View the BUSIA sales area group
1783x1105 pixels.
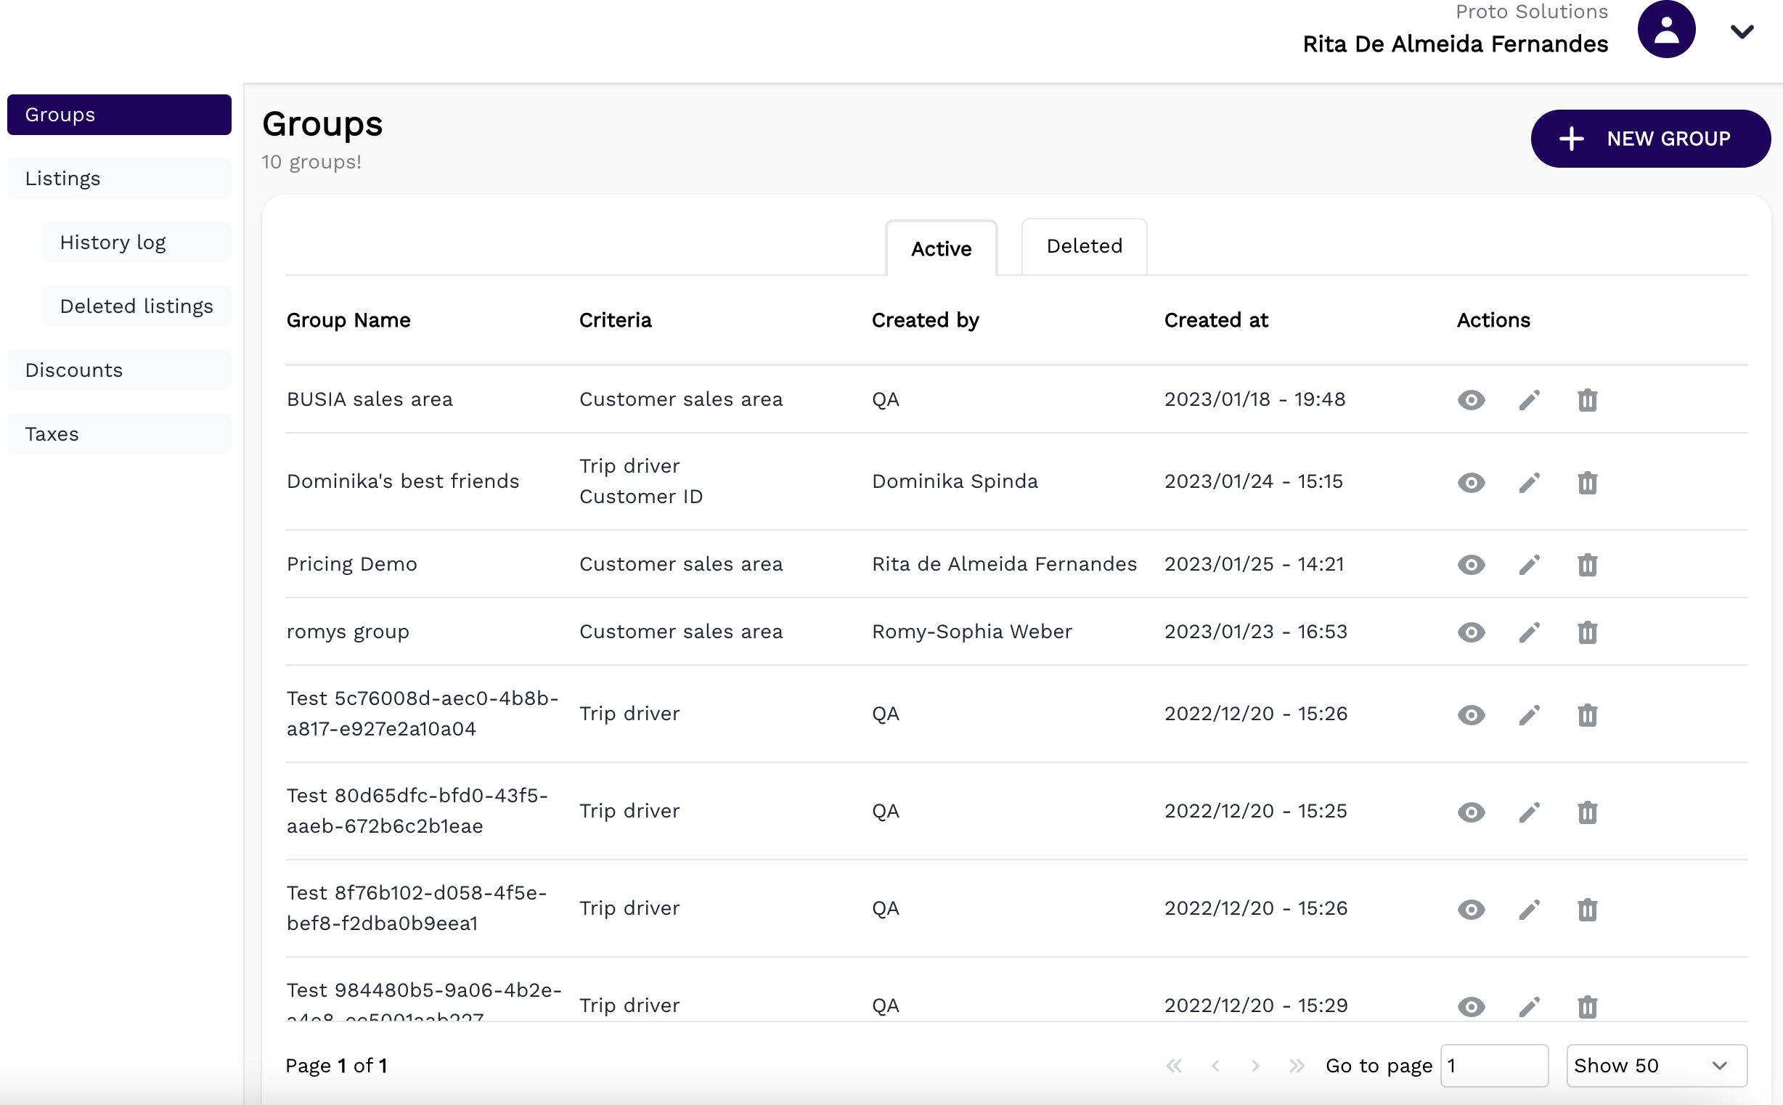[x=1471, y=400]
